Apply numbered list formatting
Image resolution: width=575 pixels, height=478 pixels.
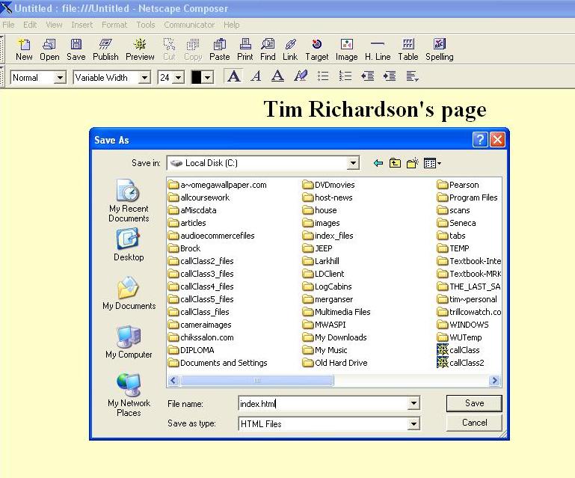pyautogui.click(x=345, y=76)
